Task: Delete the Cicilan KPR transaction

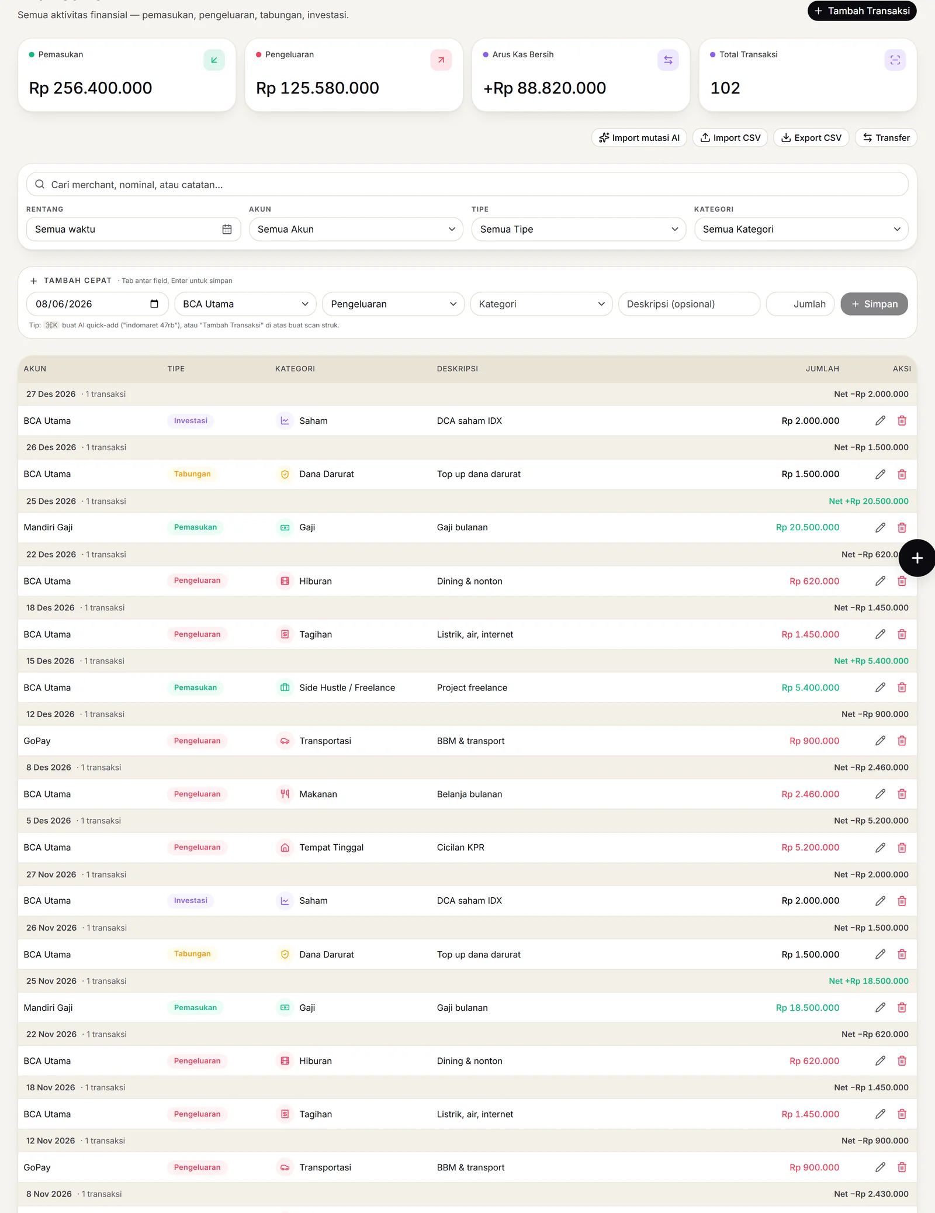Action: pos(902,848)
